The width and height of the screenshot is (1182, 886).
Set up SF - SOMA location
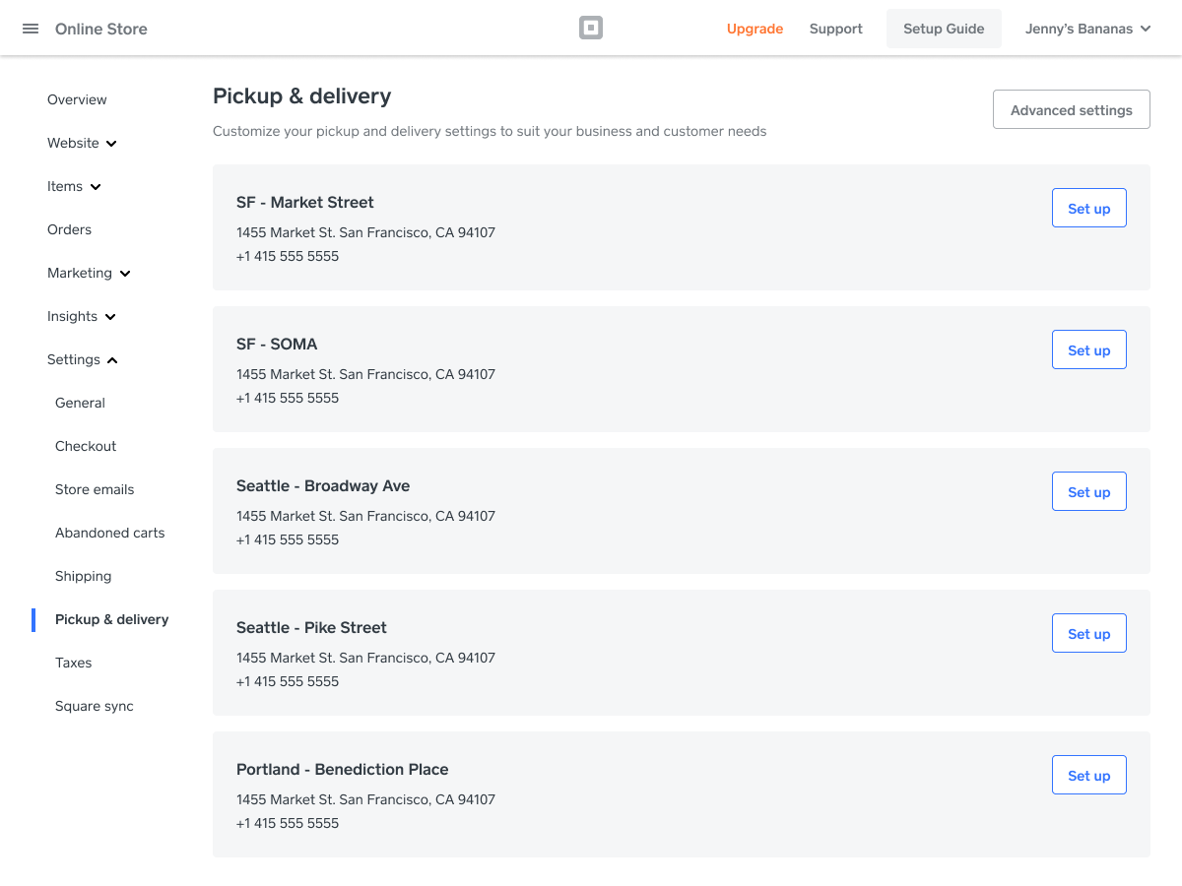point(1089,349)
